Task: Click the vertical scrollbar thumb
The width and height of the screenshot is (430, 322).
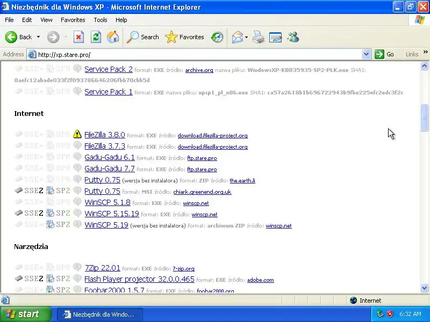Action: click(x=424, y=118)
